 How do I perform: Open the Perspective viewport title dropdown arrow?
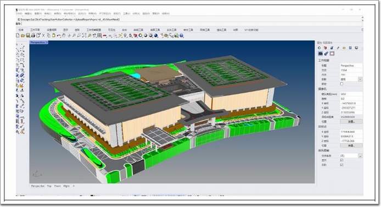47,42
